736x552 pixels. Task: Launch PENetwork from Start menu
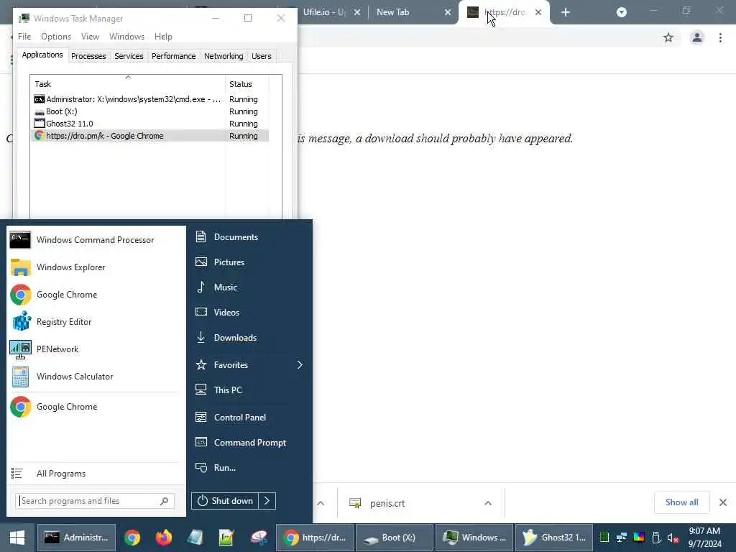[96, 349]
